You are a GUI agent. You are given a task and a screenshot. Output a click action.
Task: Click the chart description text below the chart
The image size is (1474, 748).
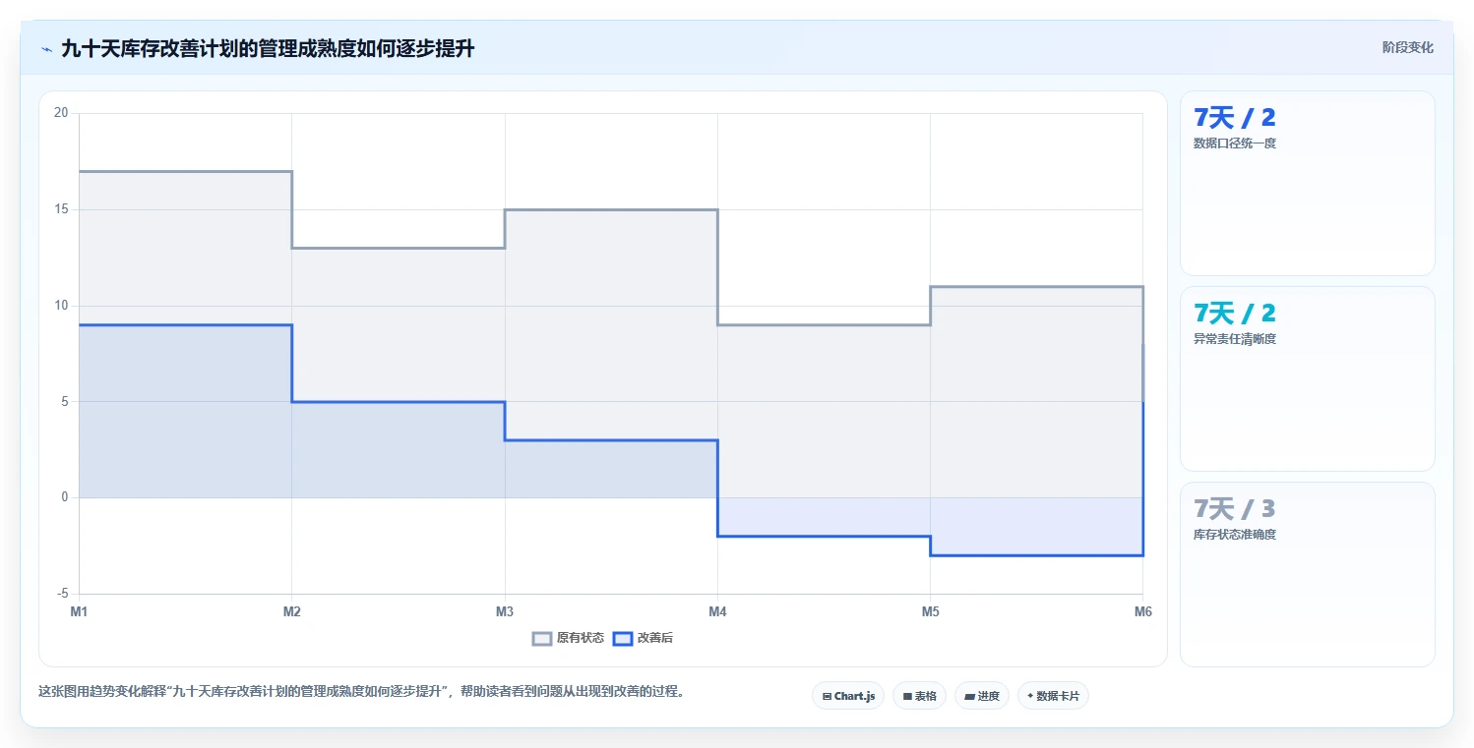coord(361,691)
